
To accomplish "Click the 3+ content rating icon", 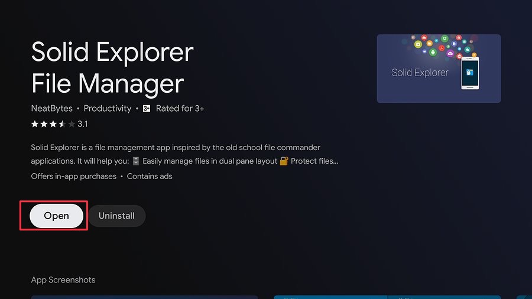I will [147, 109].
